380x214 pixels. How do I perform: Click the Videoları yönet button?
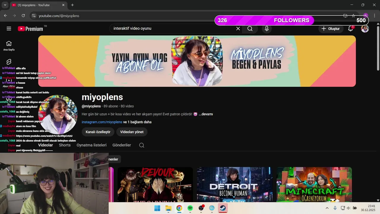click(132, 132)
